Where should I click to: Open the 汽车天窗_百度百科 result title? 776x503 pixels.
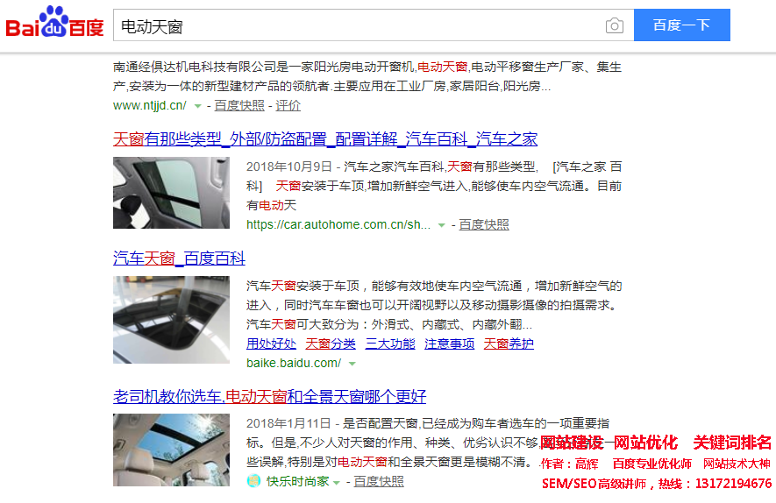[x=179, y=258]
